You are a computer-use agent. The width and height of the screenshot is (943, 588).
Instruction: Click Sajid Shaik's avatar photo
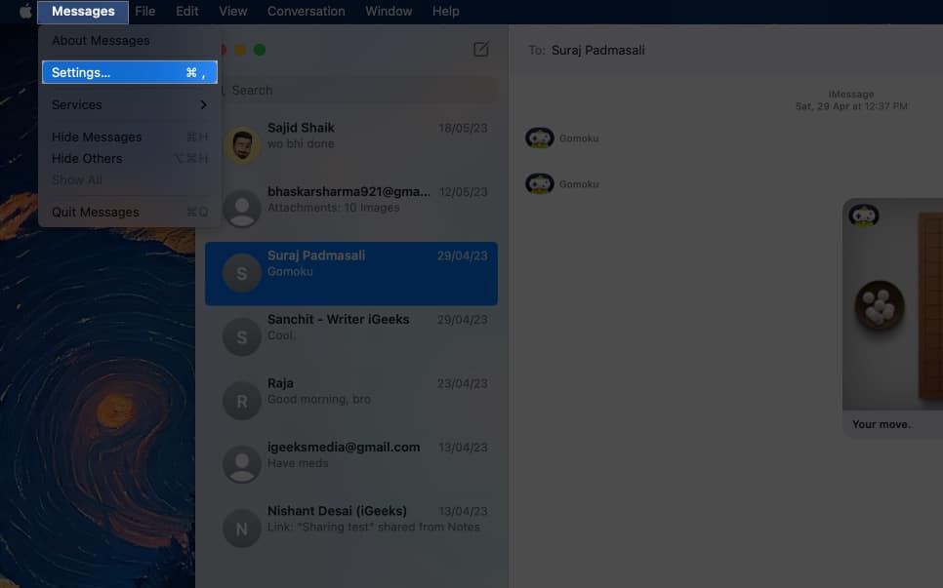click(242, 144)
